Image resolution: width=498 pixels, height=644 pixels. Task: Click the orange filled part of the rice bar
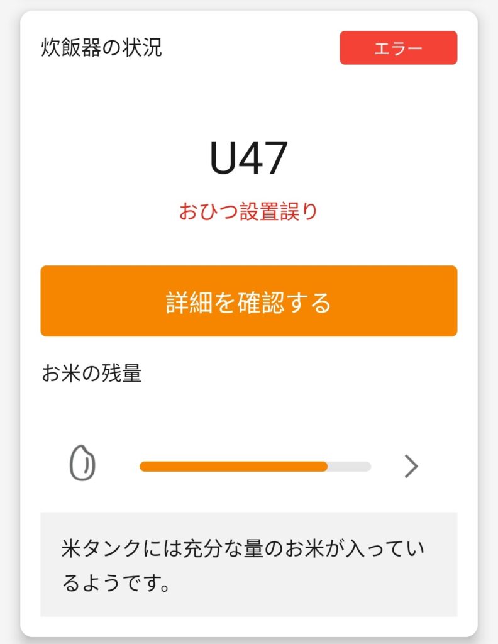click(233, 467)
